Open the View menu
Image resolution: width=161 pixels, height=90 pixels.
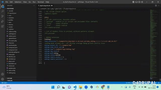pos(25,2)
